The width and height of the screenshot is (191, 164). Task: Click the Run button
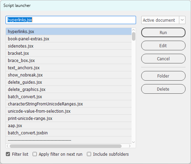click(163, 32)
